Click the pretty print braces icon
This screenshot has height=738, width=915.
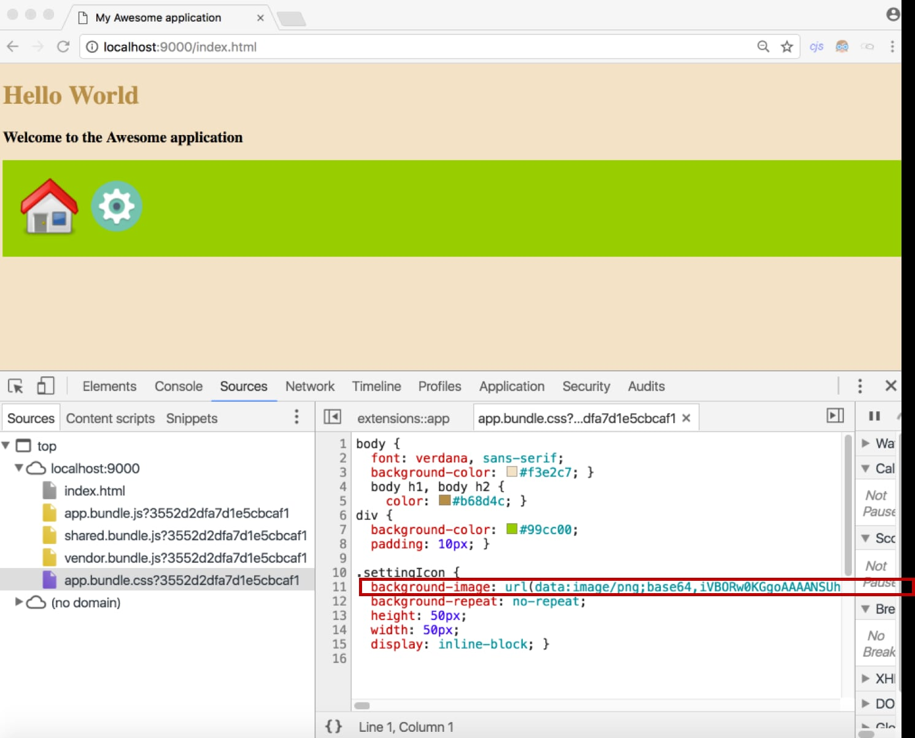pyautogui.click(x=333, y=726)
